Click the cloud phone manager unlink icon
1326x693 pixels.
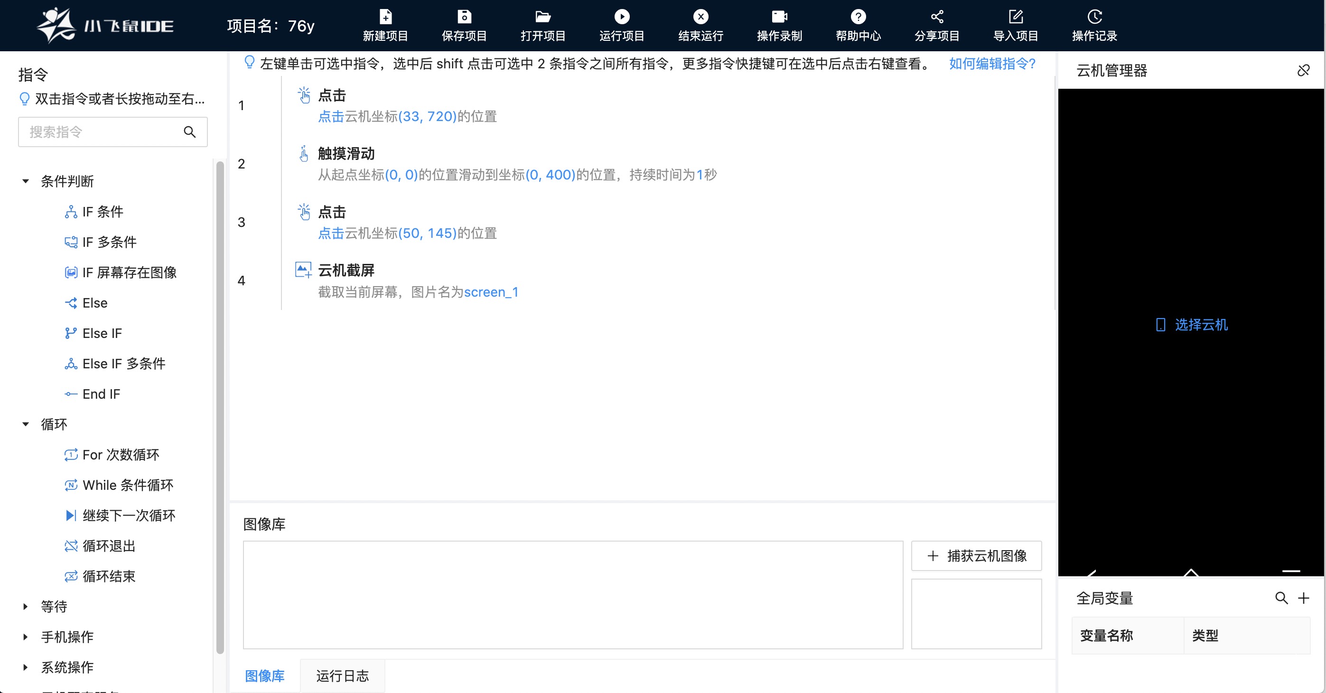tap(1303, 71)
